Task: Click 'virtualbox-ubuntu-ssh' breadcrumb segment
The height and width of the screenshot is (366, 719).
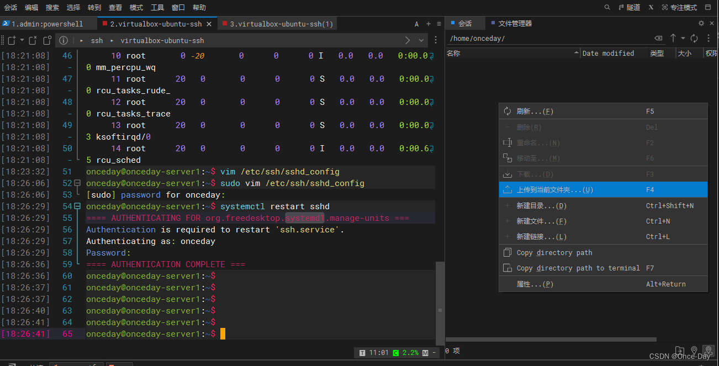Action: coord(162,41)
